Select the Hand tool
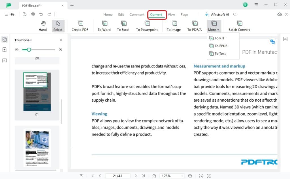 coord(42,26)
